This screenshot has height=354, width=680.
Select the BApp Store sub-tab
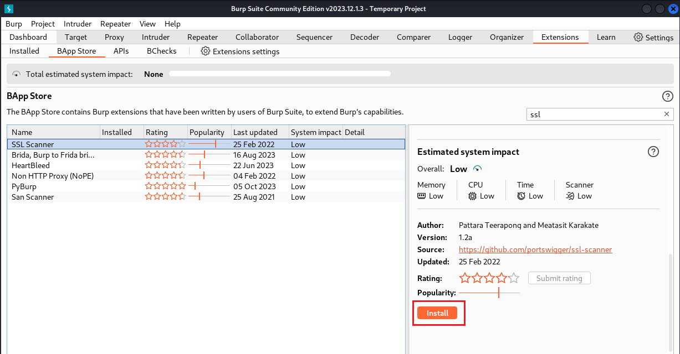coord(76,51)
